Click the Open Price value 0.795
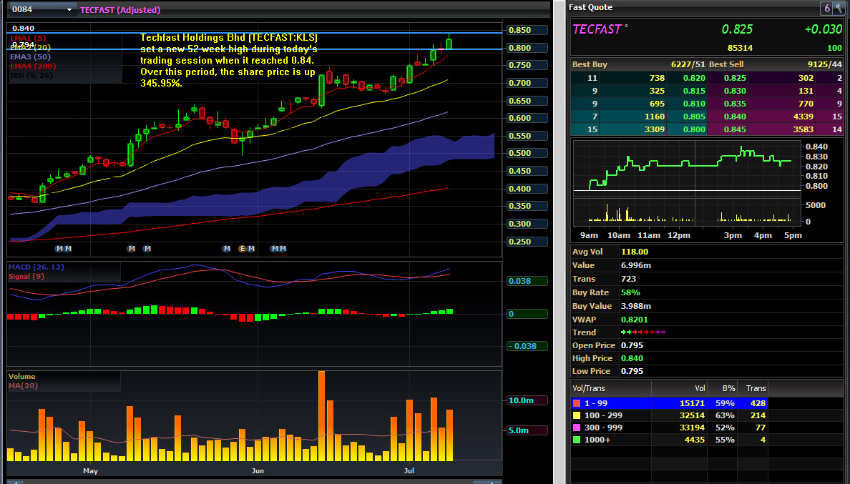The image size is (850, 484). (632, 345)
